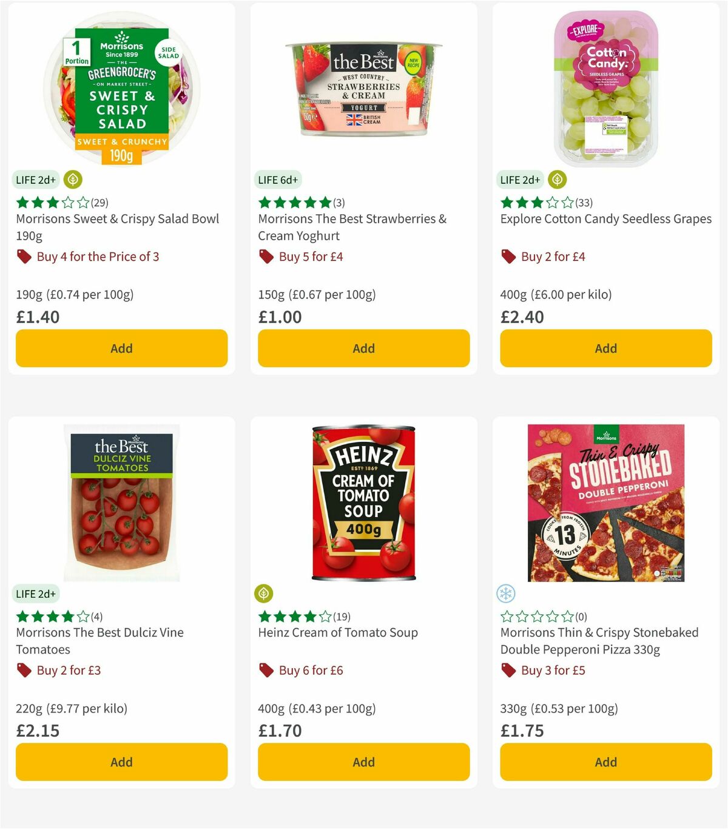Click the Cotton Candy grapes product image
Screen dimensions: 728x829
[x=605, y=88]
